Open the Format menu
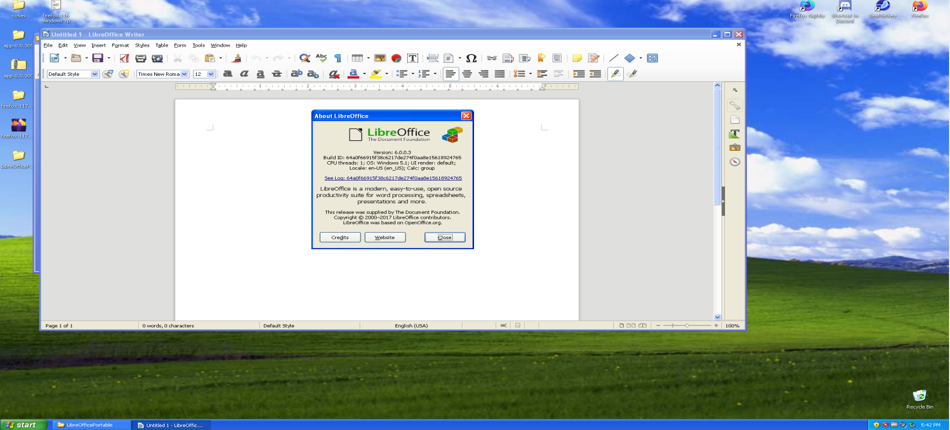The width and height of the screenshot is (950, 430). click(120, 45)
